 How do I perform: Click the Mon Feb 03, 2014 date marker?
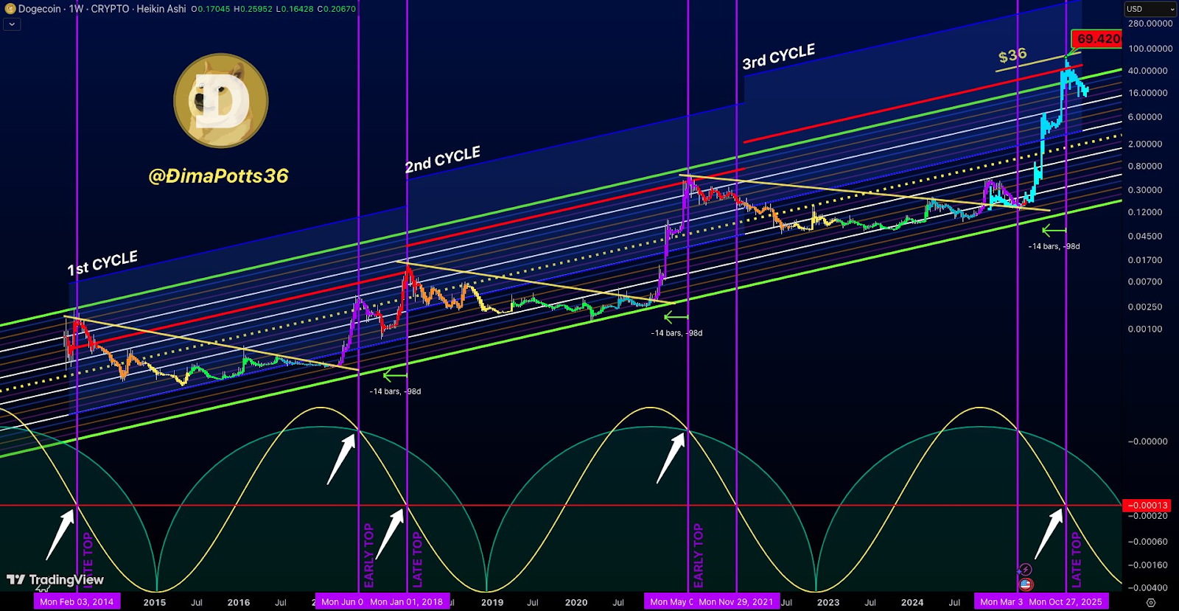pos(77,601)
